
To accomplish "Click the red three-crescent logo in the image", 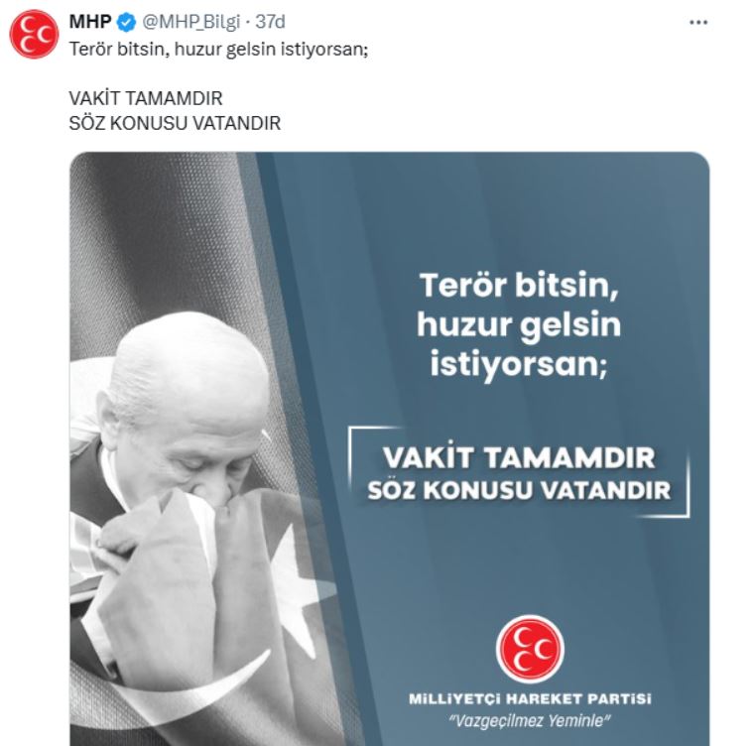I will (530, 649).
